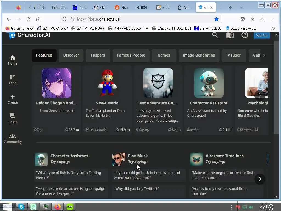Open the Character.AI search icon
Viewport: 281px width, 211px height.
point(215,35)
